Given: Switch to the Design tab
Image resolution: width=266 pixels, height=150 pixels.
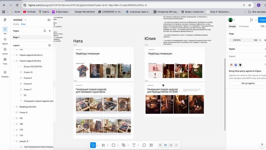Looking at the screenshot, I should click(232, 26).
